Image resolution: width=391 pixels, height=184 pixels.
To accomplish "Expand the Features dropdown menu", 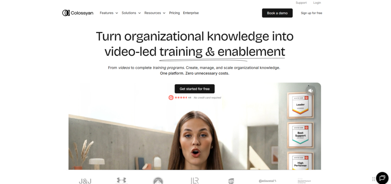I will (109, 13).
